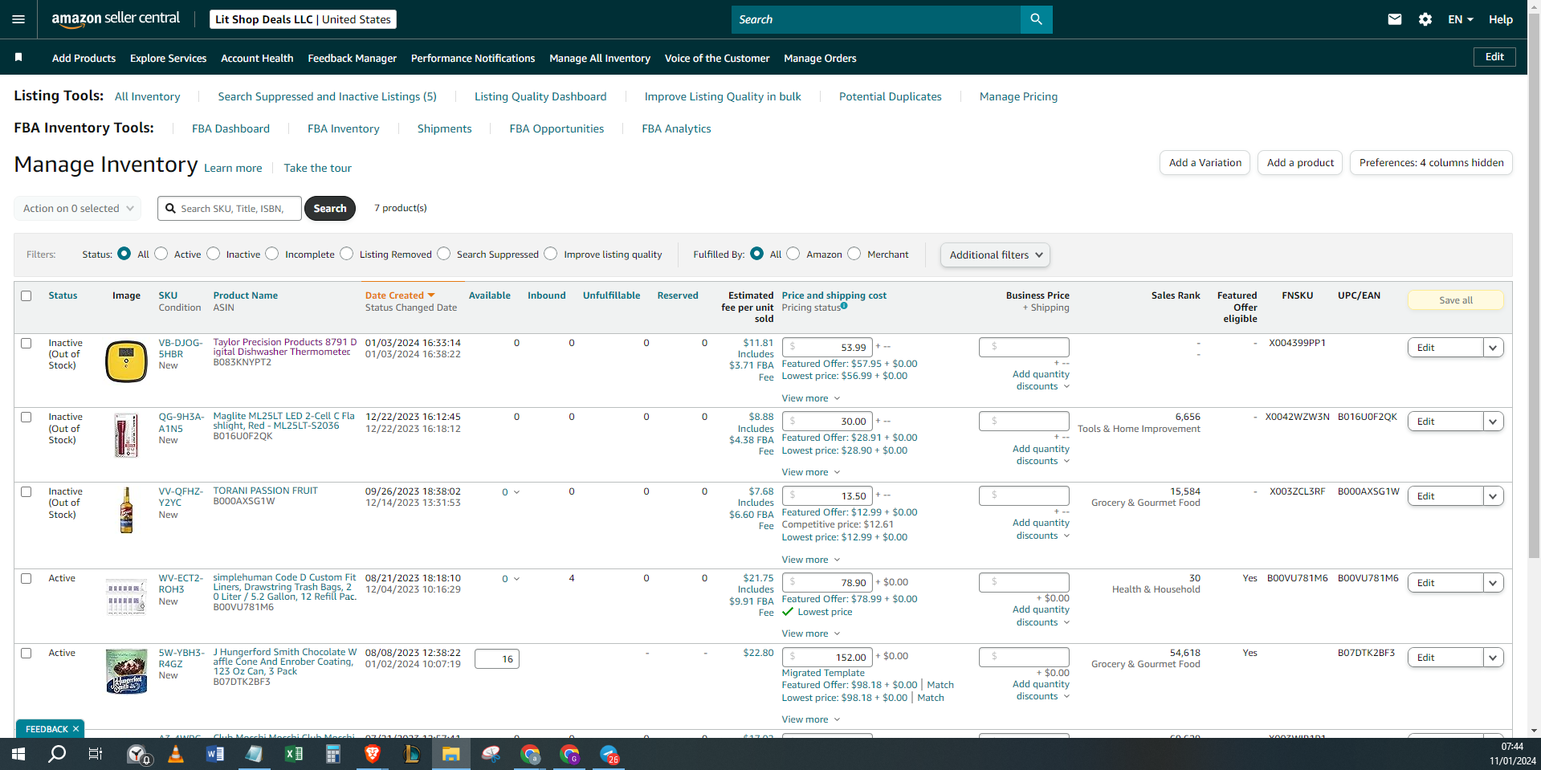Expand View more for TORANI row

pos(810,560)
